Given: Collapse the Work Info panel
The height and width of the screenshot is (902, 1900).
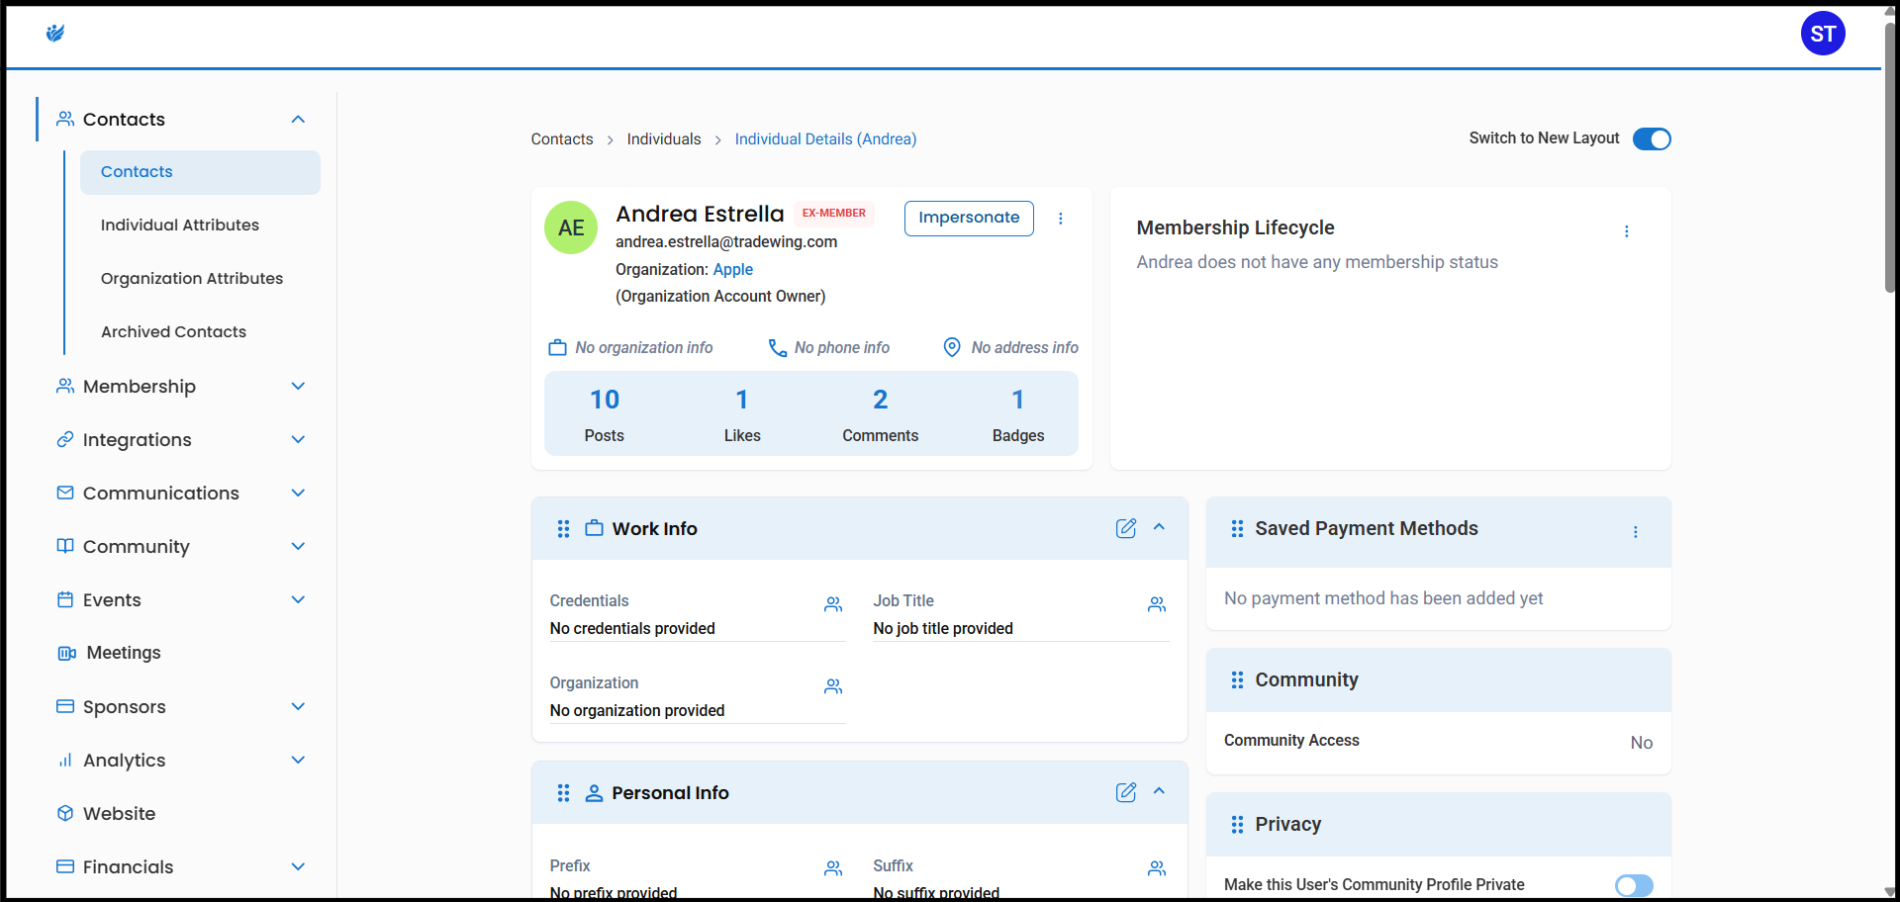Looking at the screenshot, I should (1160, 527).
